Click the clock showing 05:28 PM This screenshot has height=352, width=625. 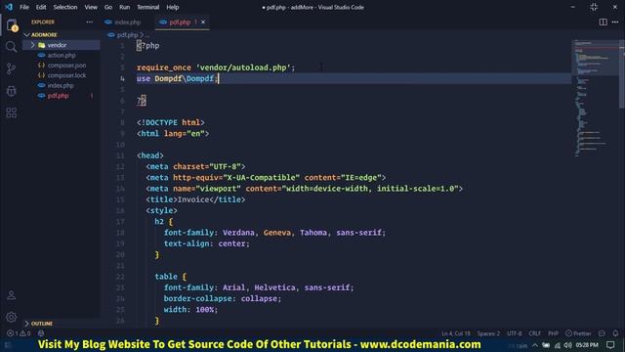click(x=587, y=345)
